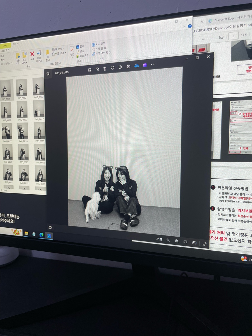Click Invert selection in Explorer ribbon
252x336 pixels.
[101, 52]
